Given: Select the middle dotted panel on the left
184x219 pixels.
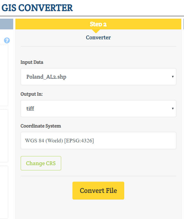Looking at the screenshot, I should click(x=4, y=136).
